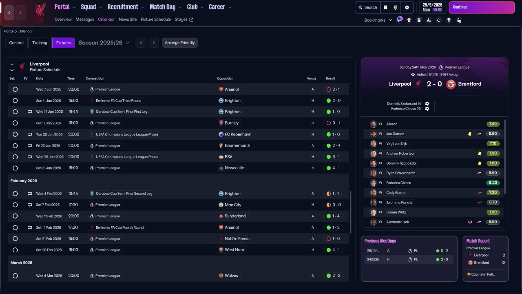Select the radio button for Wed 4 Feb 2026

click(x=15, y=194)
